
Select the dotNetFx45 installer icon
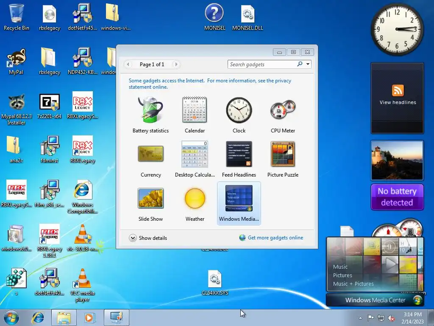pos(83,17)
